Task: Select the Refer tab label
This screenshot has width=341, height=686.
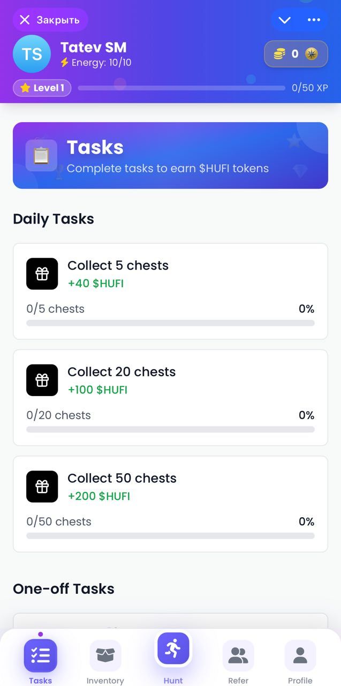Action: [238, 680]
